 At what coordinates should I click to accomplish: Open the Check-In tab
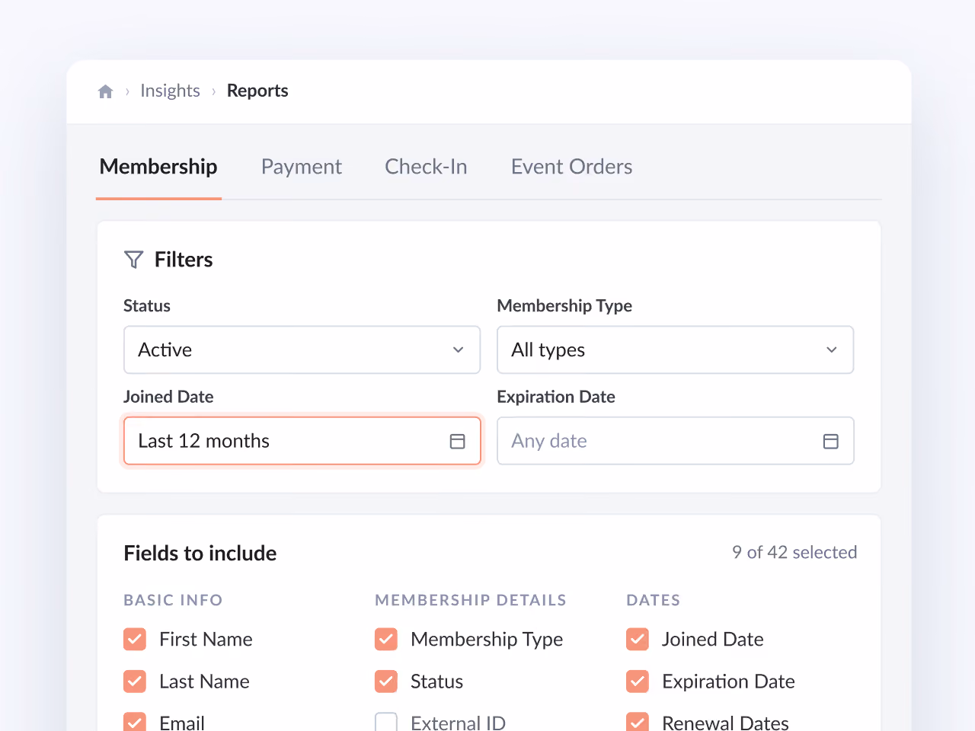[426, 167]
